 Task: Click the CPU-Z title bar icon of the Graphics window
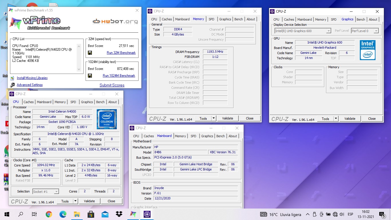pyautogui.click(x=272, y=11)
